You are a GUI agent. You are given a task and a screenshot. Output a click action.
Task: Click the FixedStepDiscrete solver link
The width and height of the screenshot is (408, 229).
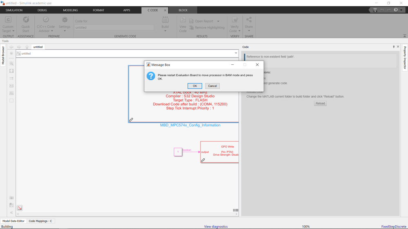coord(394,227)
